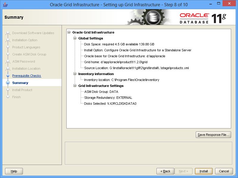Select the Summary step in sidebar
The width and height of the screenshot is (238, 178).
[x=20, y=83]
